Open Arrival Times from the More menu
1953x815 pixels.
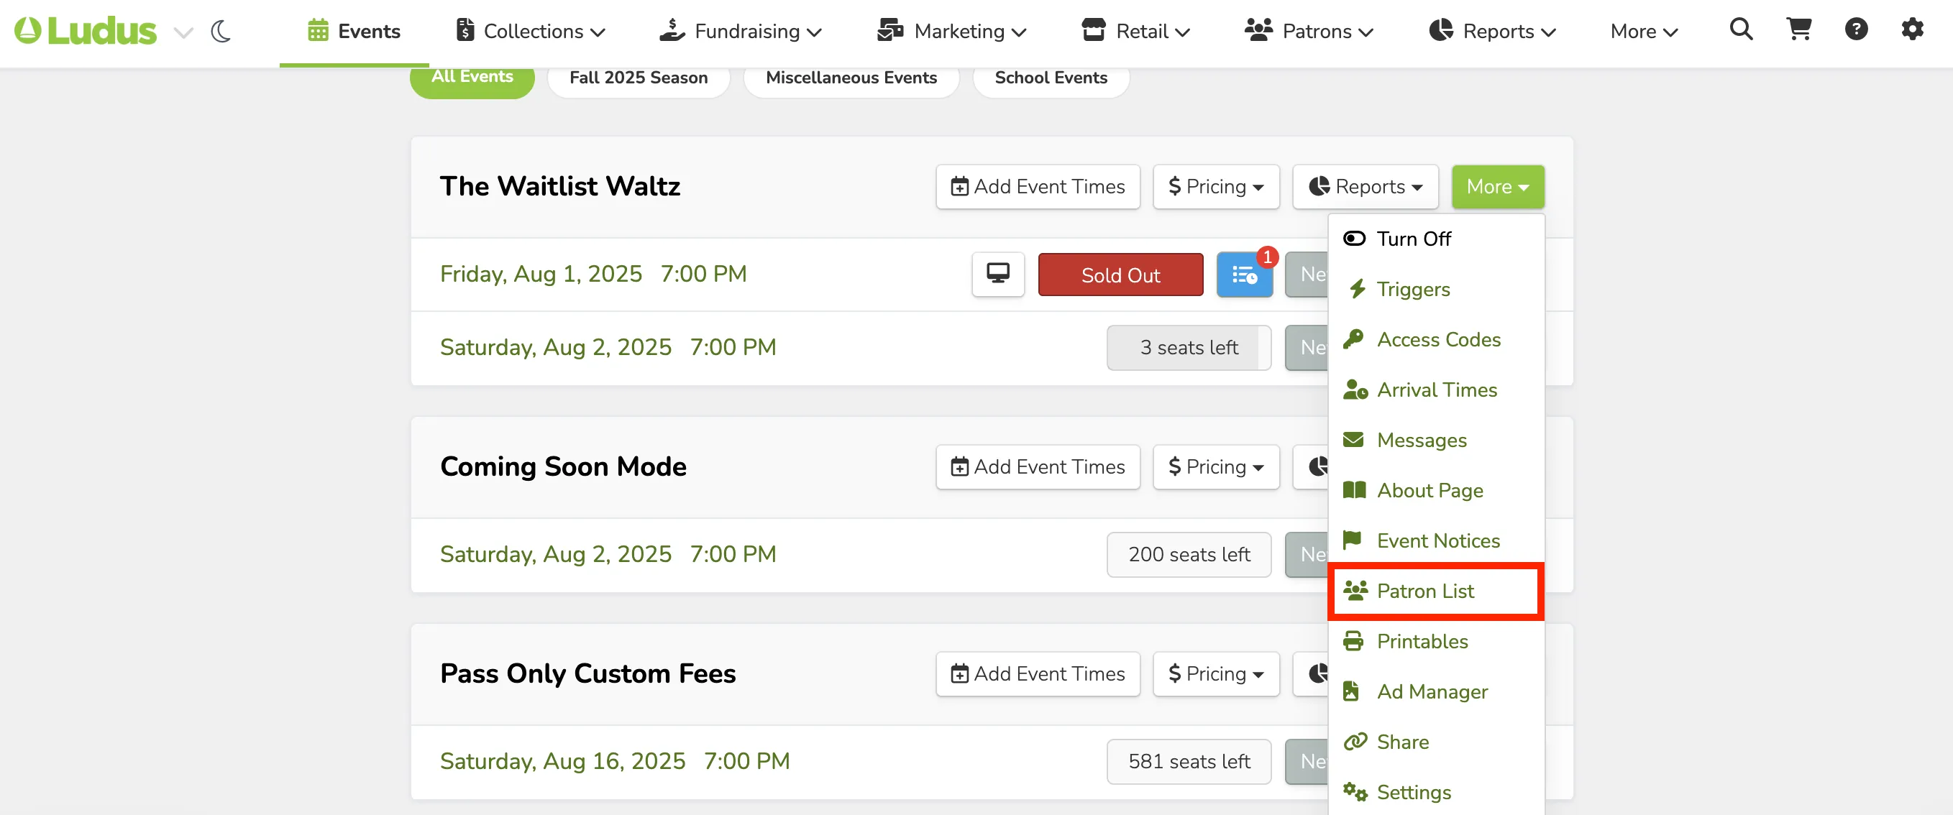tap(1436, 390)
